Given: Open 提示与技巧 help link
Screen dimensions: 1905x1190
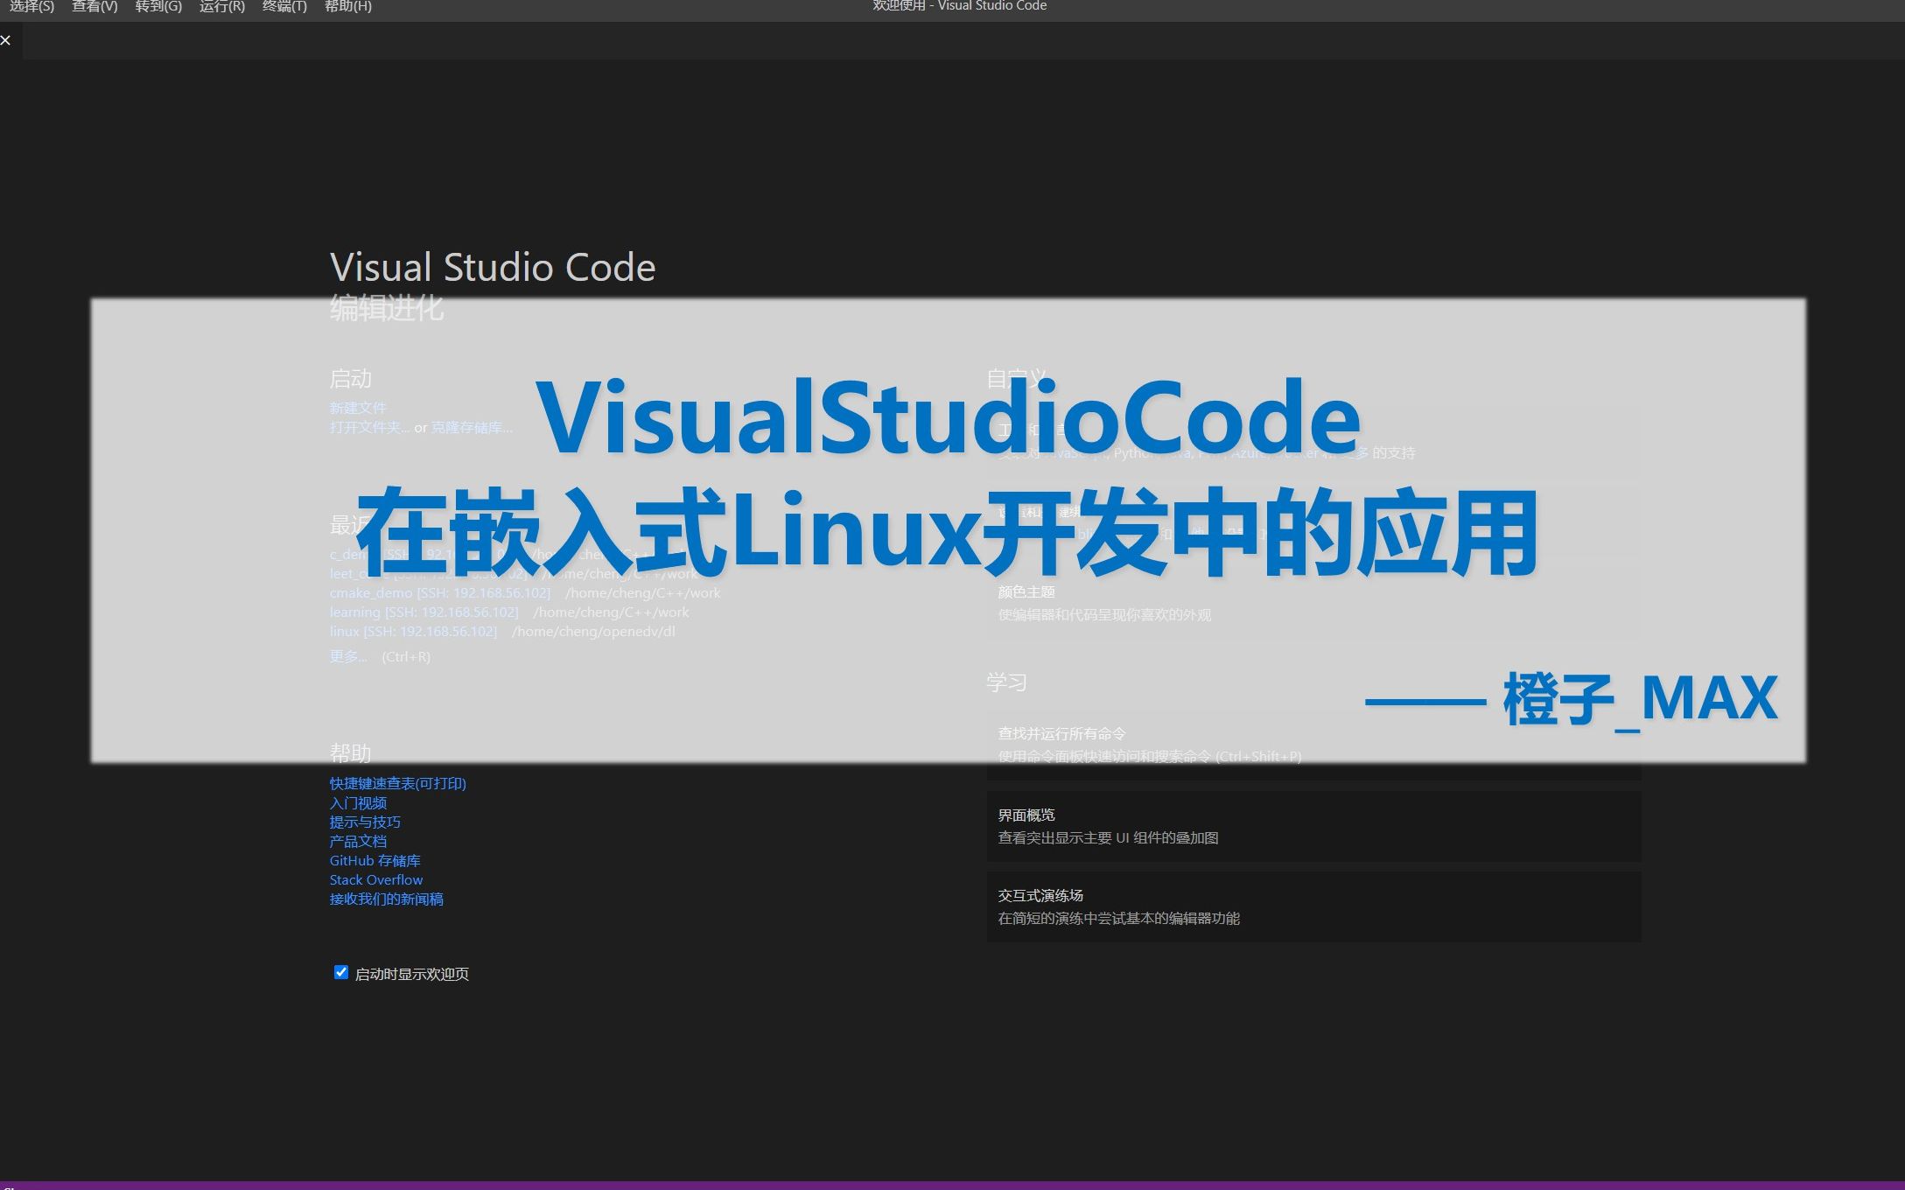Looking at the screenshot, I should pyautogui.click(x=365, y=822).
